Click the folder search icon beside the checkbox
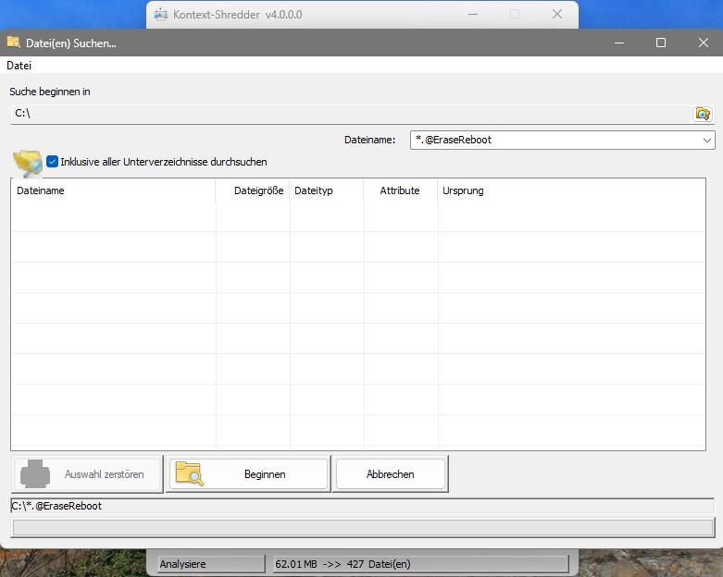Image resolution: width=723 pixels, height=577 pixels. [x=28, y=163]
